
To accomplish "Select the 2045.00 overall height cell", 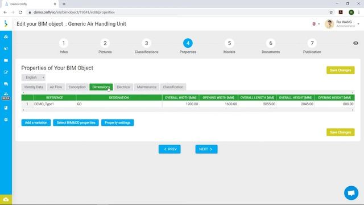I will click(295, 104).
